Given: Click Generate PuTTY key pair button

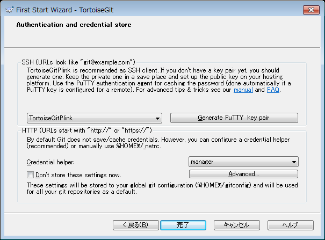Looking at the screenshot, I should click(234, 118).
